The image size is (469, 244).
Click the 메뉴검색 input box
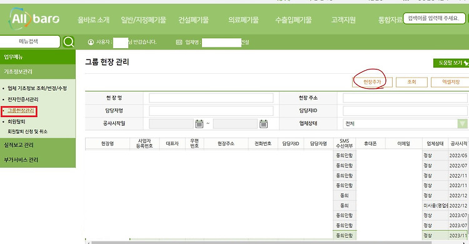coord(29,42)
